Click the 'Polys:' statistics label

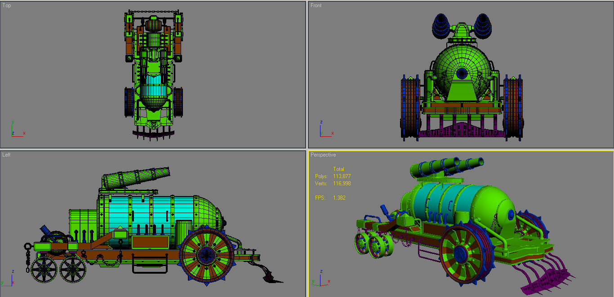pyautogui.click(x=321, y=176)
